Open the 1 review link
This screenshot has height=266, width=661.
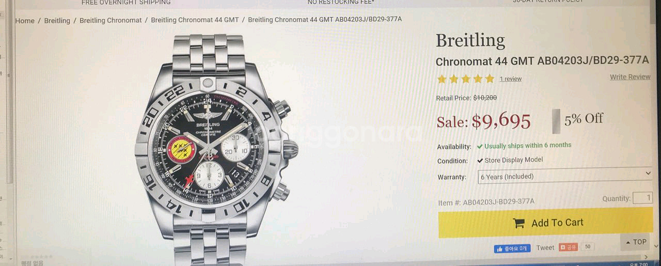coord(511,79)
